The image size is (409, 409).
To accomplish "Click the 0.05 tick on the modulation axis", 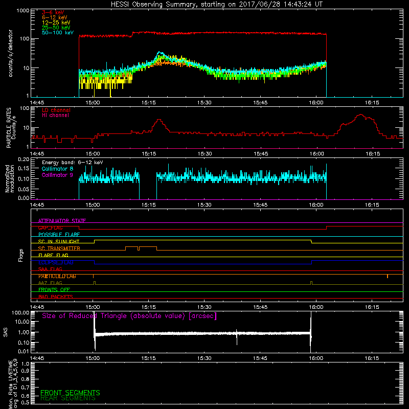I will tap(24, 189).
